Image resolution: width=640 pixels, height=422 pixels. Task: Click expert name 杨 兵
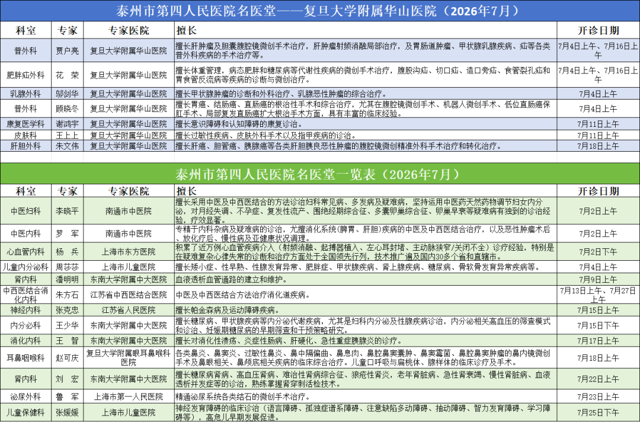(68, 252)
